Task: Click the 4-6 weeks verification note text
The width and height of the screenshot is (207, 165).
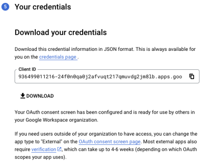Action: [x=130, y=149]
